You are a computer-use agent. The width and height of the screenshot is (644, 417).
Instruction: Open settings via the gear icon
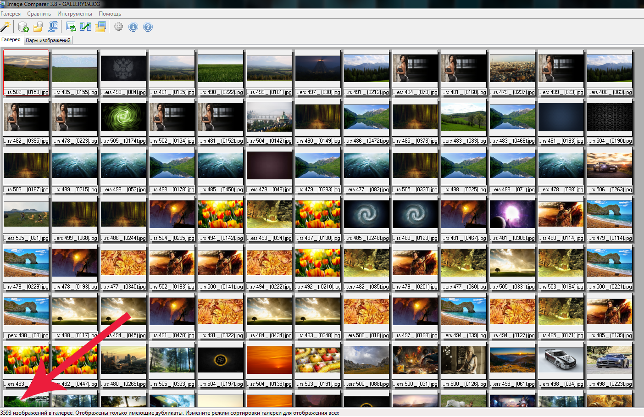tap(118, 27)
